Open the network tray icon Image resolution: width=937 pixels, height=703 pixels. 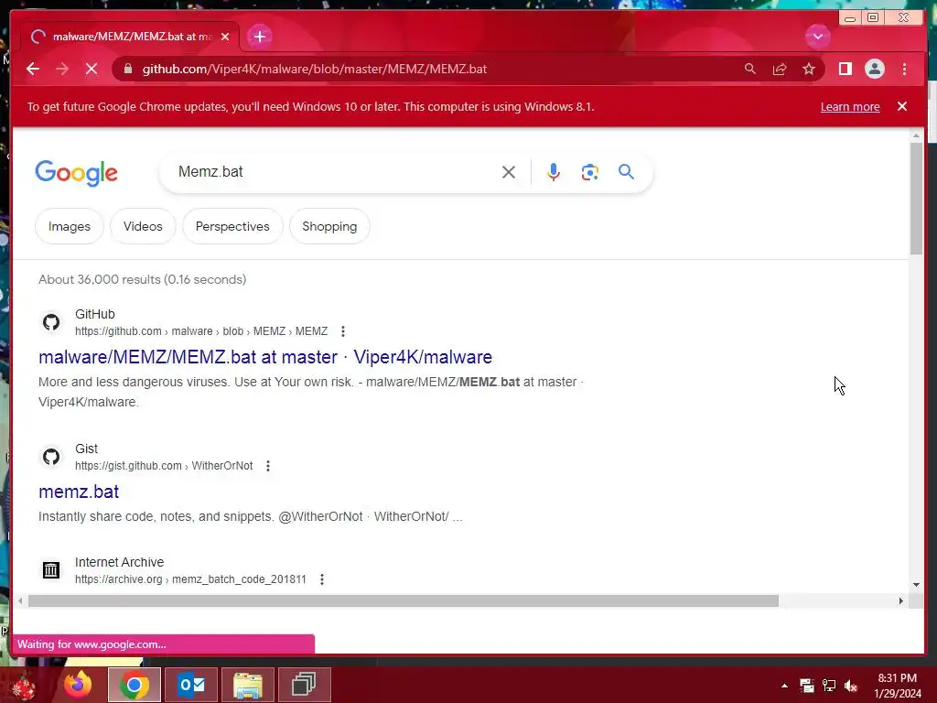(829, 686)
